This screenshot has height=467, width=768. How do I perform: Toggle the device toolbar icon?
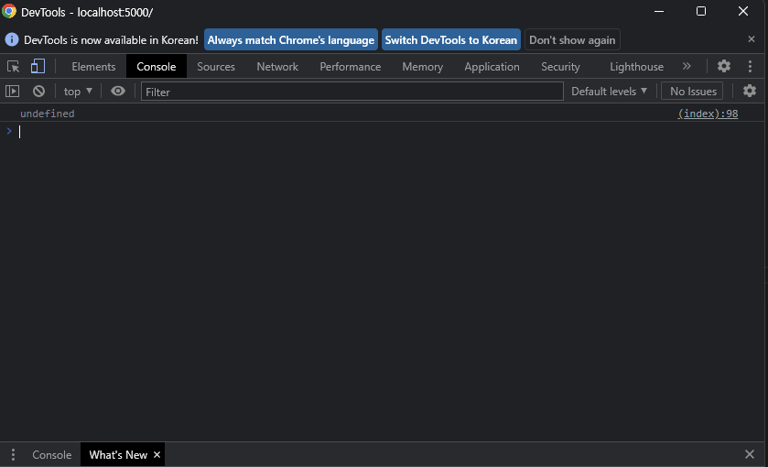pyautogui.click(x=38, y=66)
